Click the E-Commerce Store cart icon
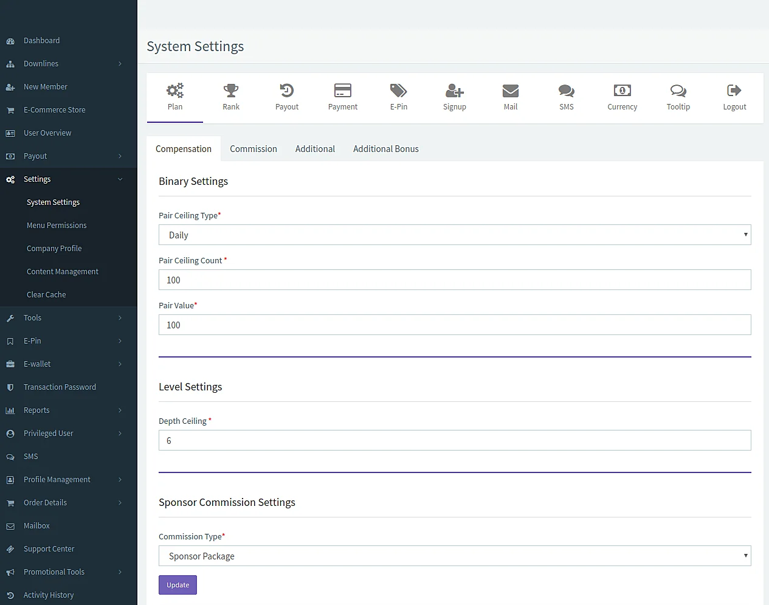Image resolution: width=769 pixels, height=605 pixels. (10, 111)
